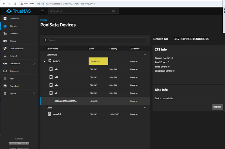225x149 pixels.
Task: Click the Replace button
Action: pyautogui.click(x=217, y=107)
